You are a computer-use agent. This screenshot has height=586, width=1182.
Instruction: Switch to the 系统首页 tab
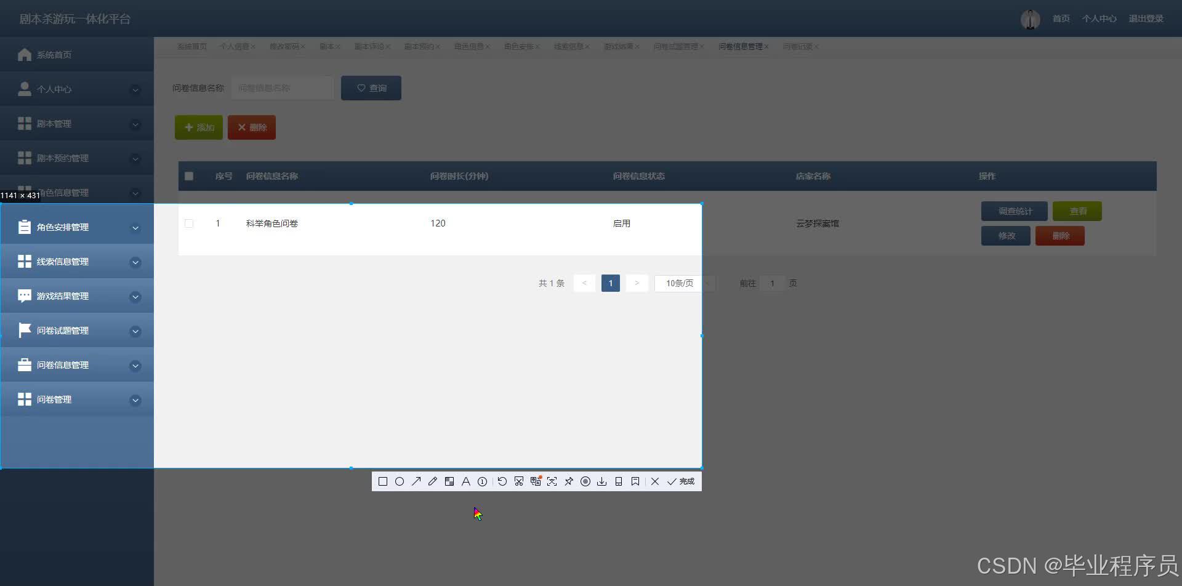pyautogui.click(x=192, y=47)
